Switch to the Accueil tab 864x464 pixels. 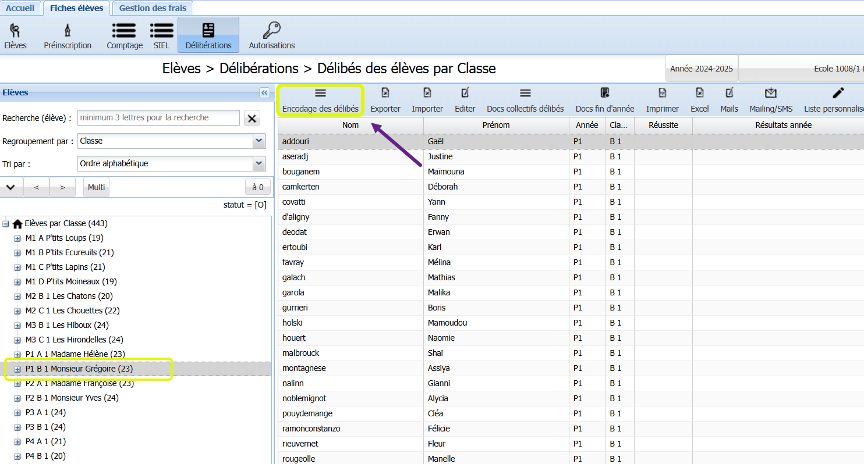pyautogui.click(x=20, y=8)
